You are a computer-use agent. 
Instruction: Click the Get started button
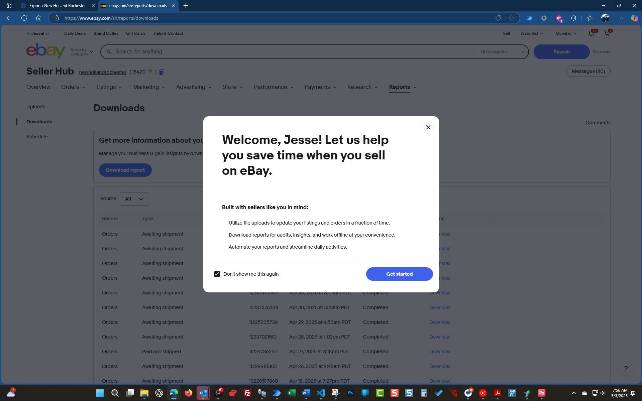[399, 274]
